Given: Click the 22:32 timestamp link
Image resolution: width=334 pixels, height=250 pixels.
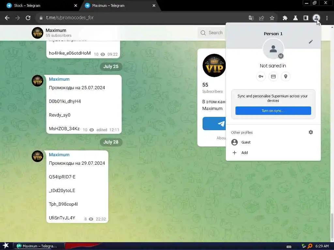Looking at the screenshot, I should click(101, 219).
